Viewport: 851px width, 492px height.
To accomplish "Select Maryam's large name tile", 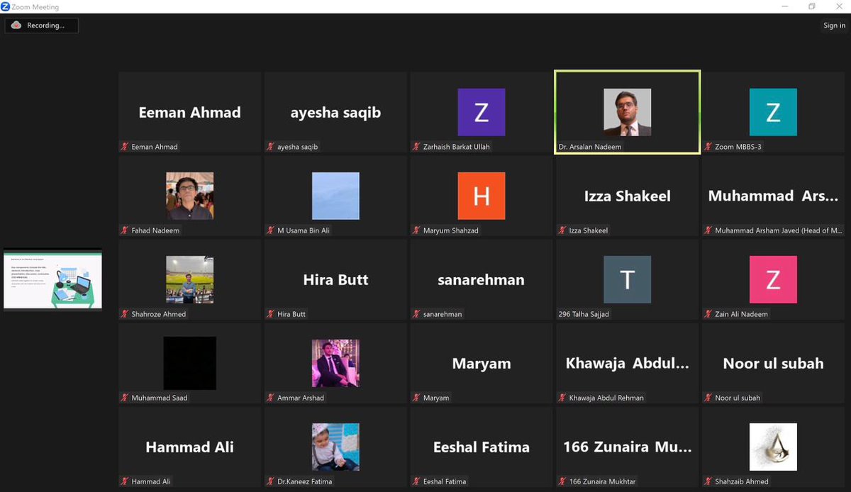I will point(482,363).
